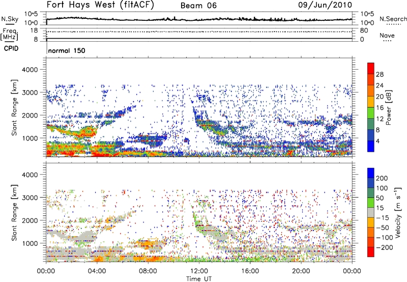This screenshot has height=282, width=407.
Task: Click the Slant Range label of velocity panel
Action: tap(14, 213)
